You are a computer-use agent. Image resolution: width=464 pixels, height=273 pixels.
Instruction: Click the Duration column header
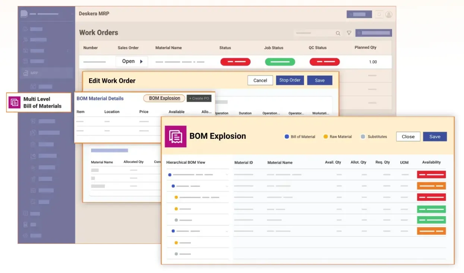(x=245, y=113)
